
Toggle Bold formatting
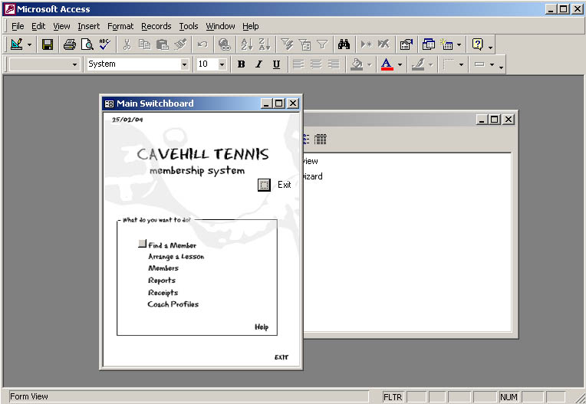point(241,64)
